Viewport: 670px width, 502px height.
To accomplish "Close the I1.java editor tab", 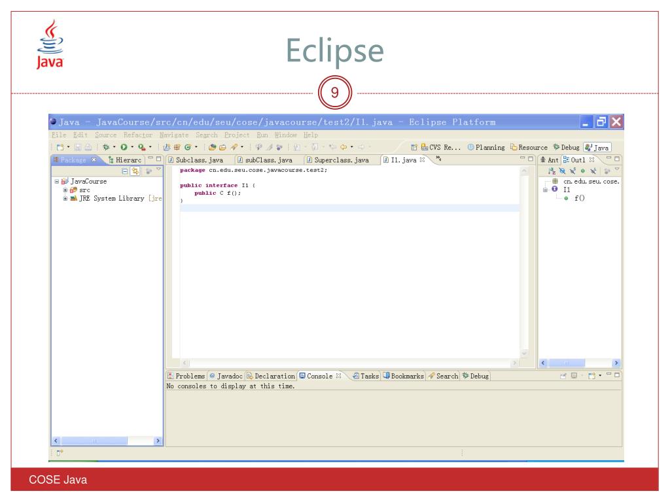I will (422, 159).
